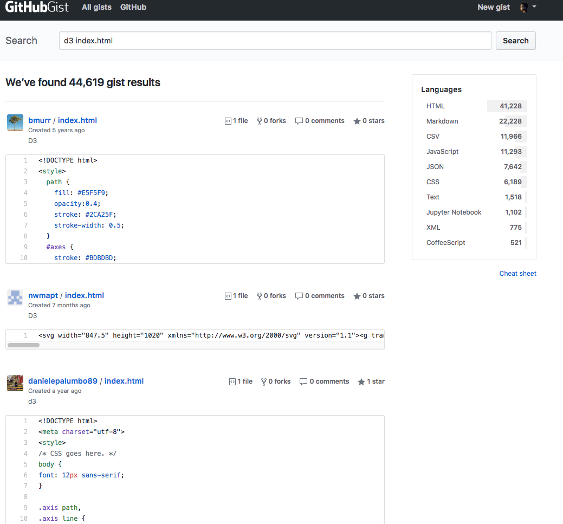Open the user avatar menu
This screenshot has width=563, height=524.
click(x=524, y=7)
